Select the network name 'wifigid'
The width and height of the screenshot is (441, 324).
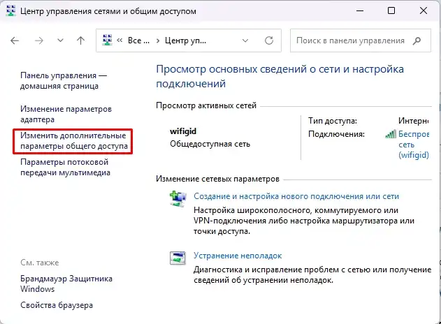pos(183,131)
